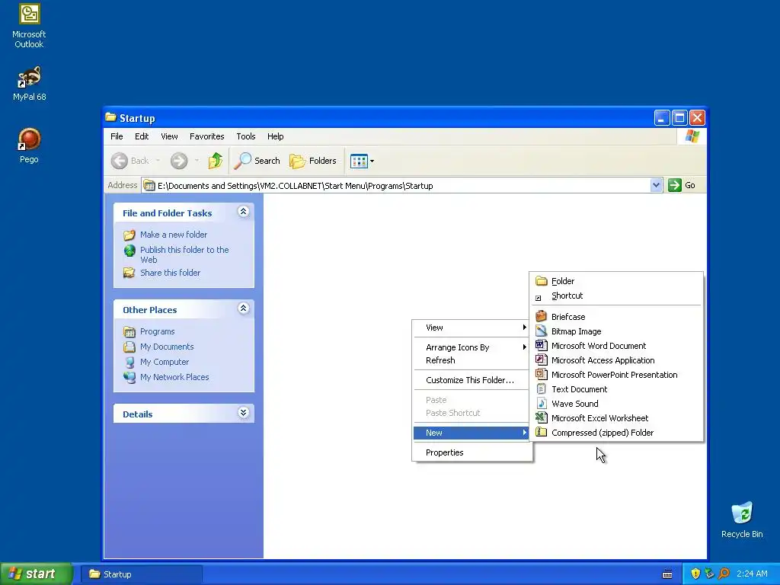Create new Microsoft Access Application

point(617,360)
